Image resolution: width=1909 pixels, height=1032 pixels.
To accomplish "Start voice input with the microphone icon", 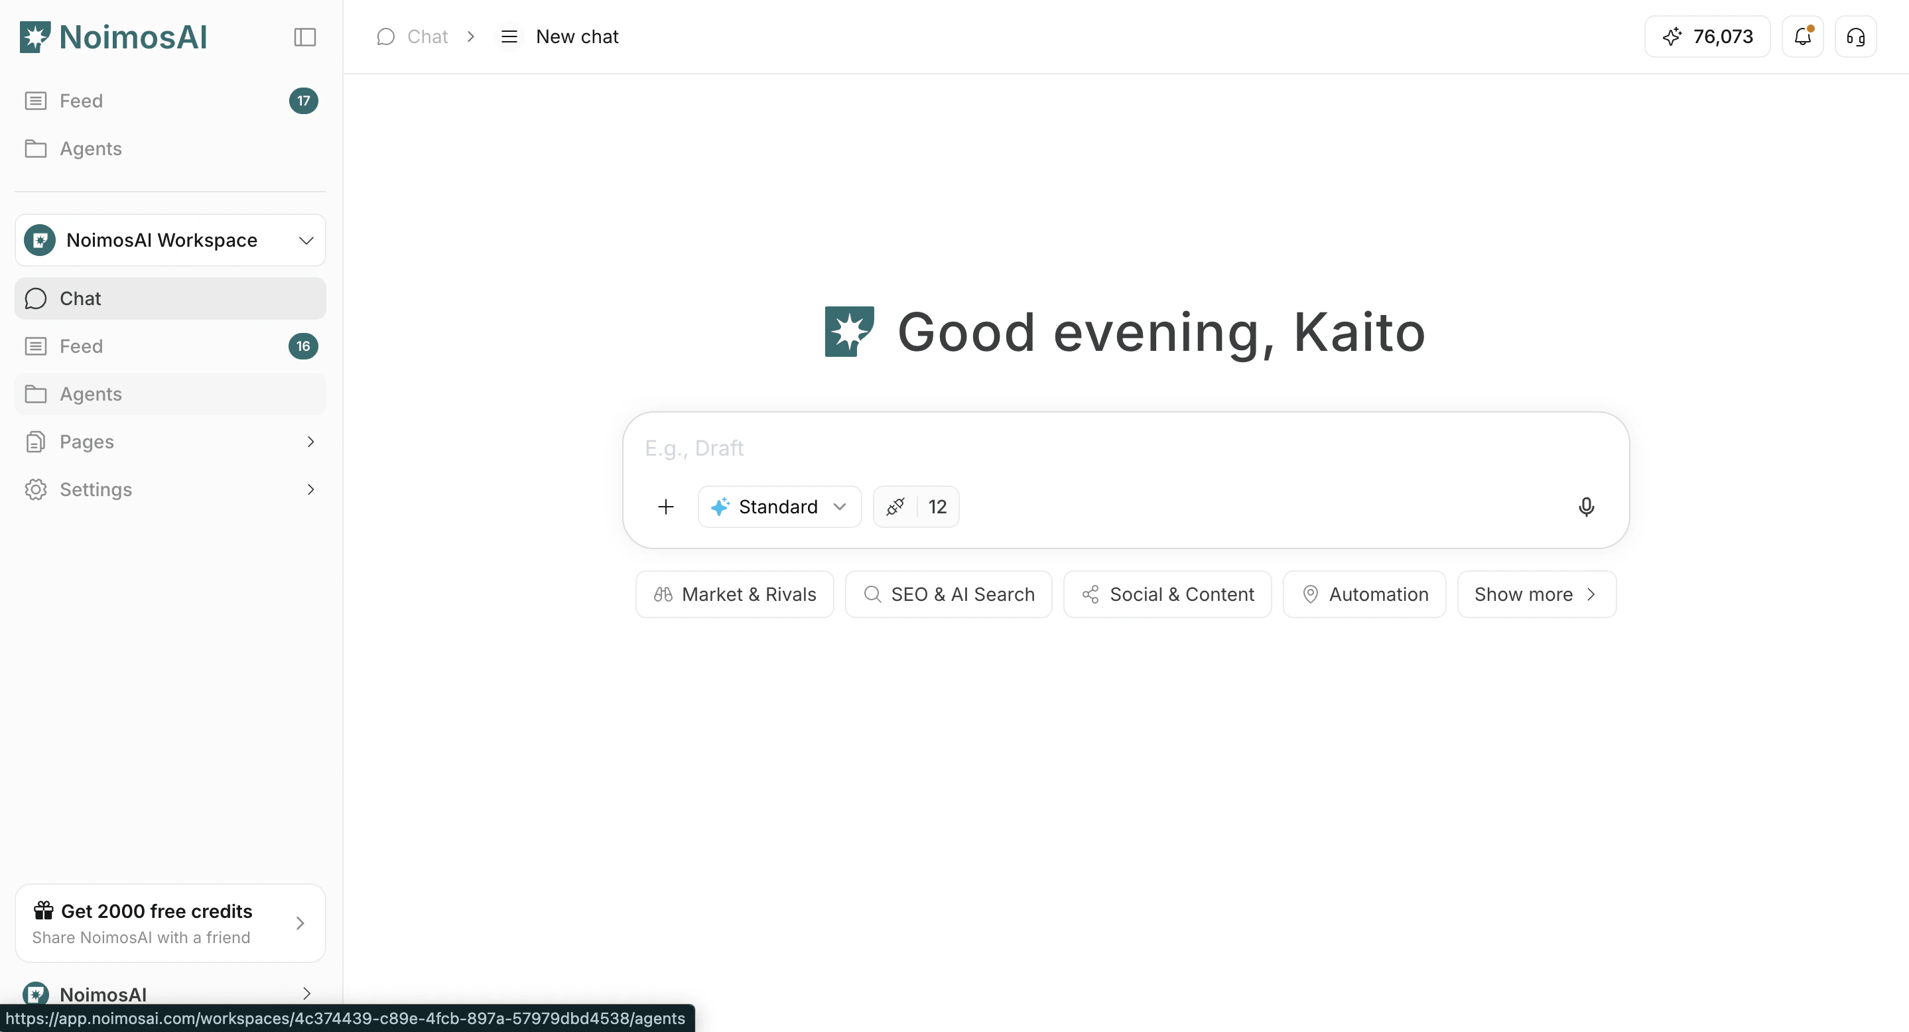I will (x=1586, y=507).
